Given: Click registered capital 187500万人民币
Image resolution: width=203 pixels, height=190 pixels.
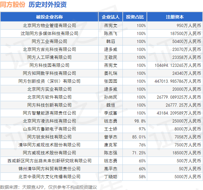Looking at the screenshot, I should [x=186, y=33].
